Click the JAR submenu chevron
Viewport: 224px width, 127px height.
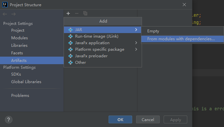point(136,30)
